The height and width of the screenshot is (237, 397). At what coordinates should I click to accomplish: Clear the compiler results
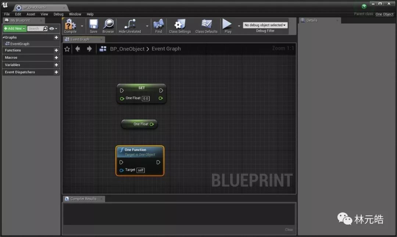[289, 230]
